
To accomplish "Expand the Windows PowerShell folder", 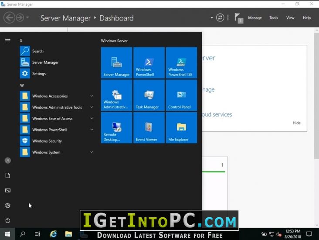I will [57, 129].
